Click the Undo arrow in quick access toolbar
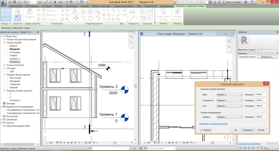 (25, 2)
